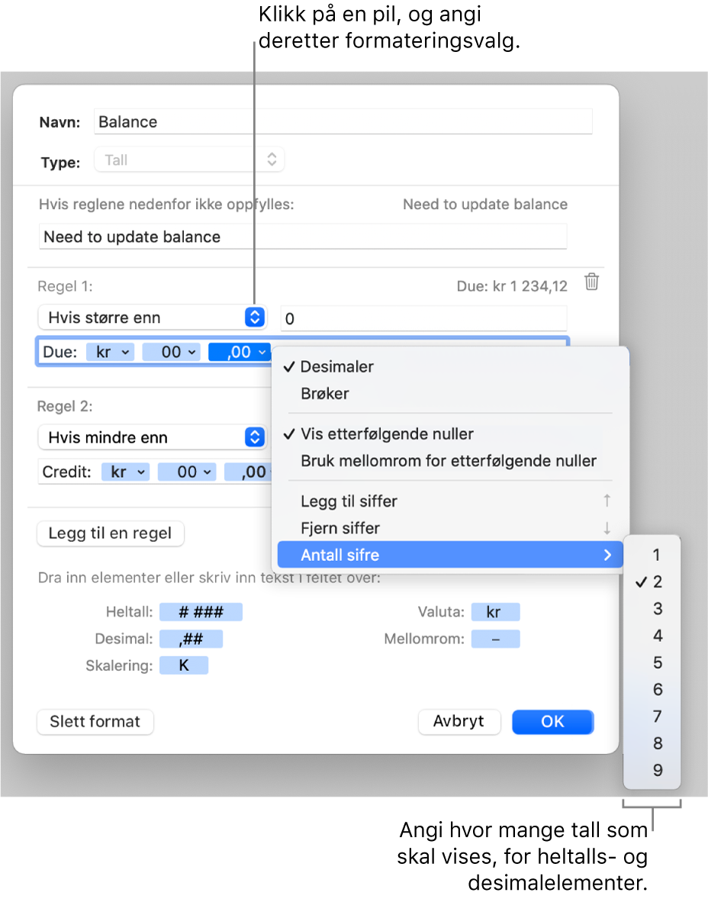The height and width of the screenshot is (899, 708).
Task: Choose 'Bruk mellomrom for etterfølgende nuller'
Action: coord(450,460)
